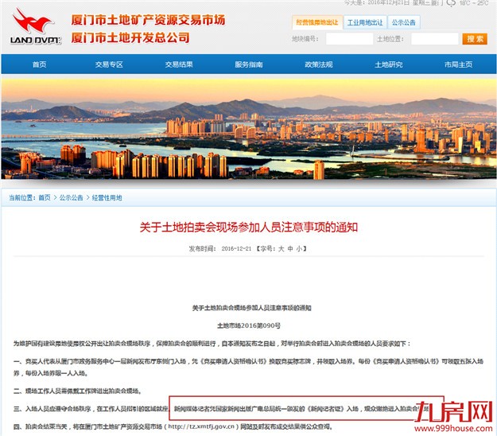Set font size to 中

click(x=290, y=248)
